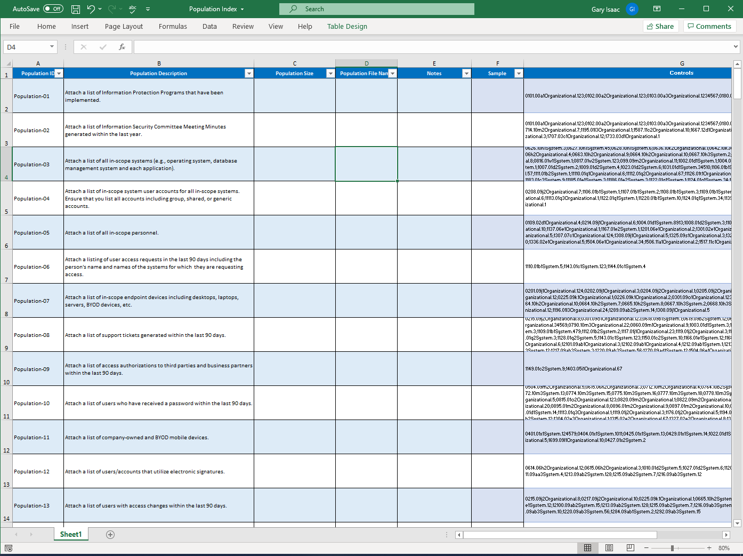The height and width of the screenshot is (556, 743).
Task: Switch to the Home tab
Action: click(46, 26)
